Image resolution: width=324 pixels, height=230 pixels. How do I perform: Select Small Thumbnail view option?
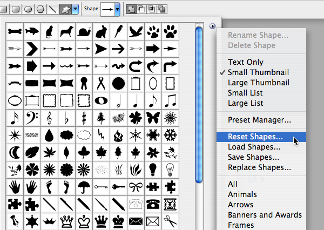tap(261, 72)
